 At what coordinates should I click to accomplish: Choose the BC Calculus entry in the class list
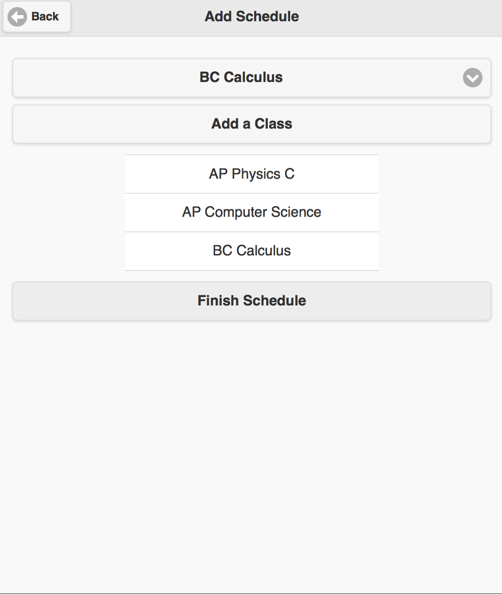(x=252, y=251)
